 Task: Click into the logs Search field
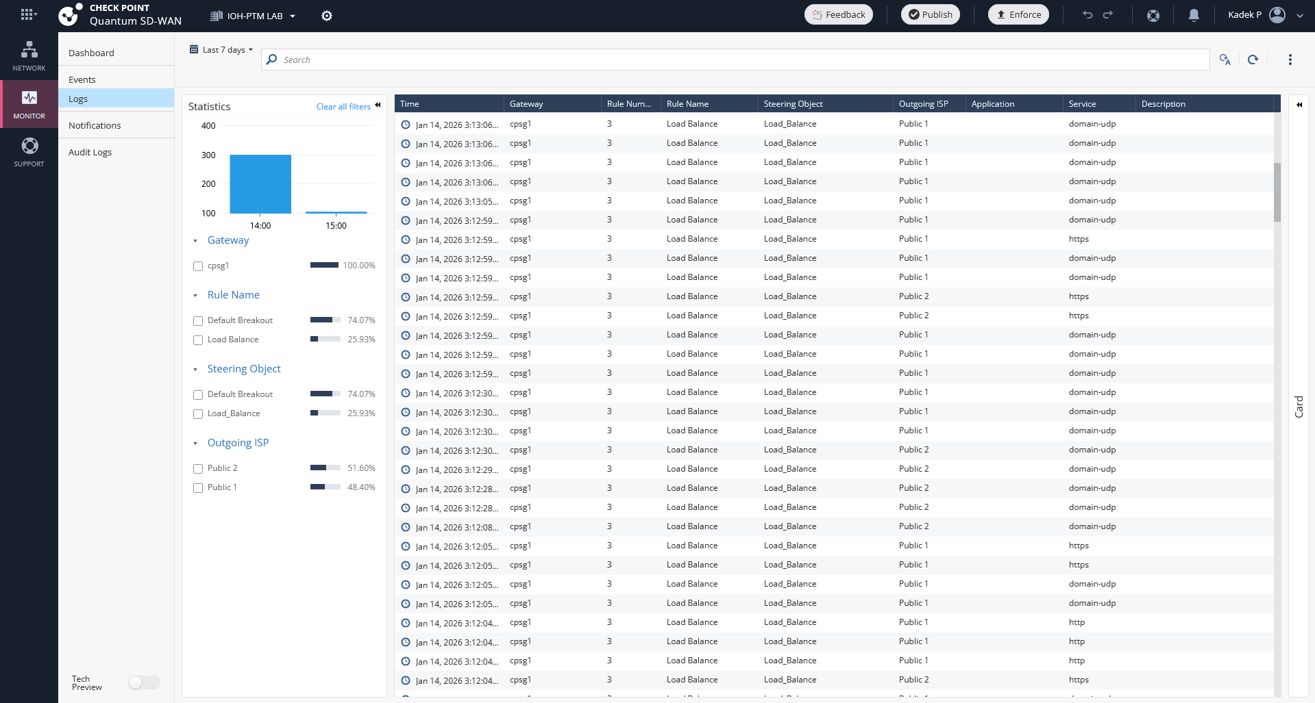(x=733, y=60)
